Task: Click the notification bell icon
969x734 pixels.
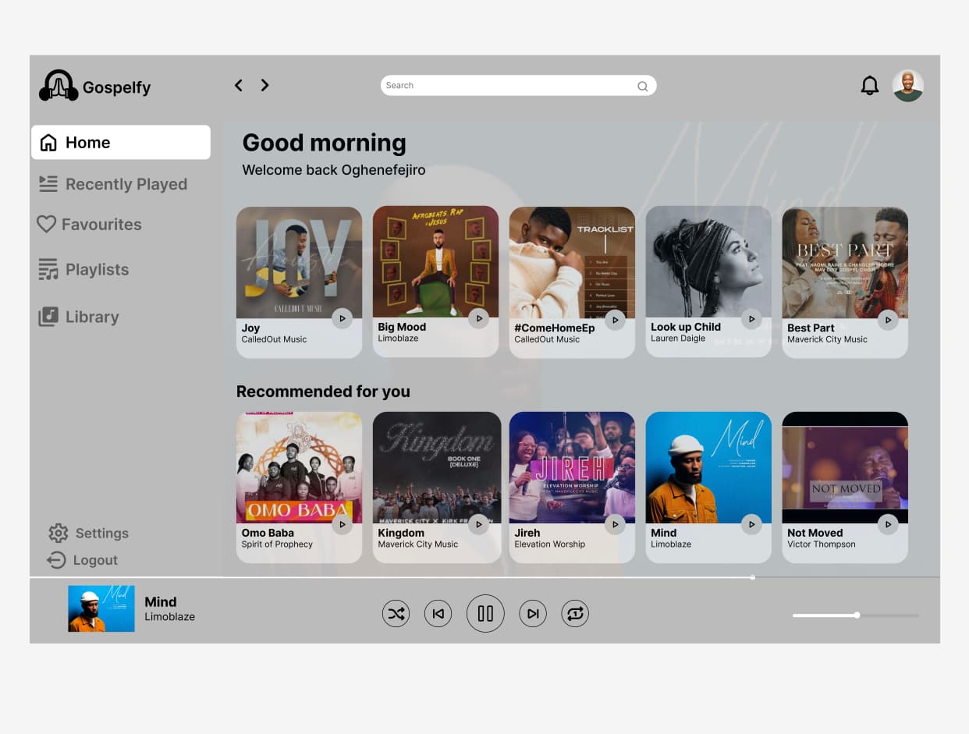Action: 869,86
